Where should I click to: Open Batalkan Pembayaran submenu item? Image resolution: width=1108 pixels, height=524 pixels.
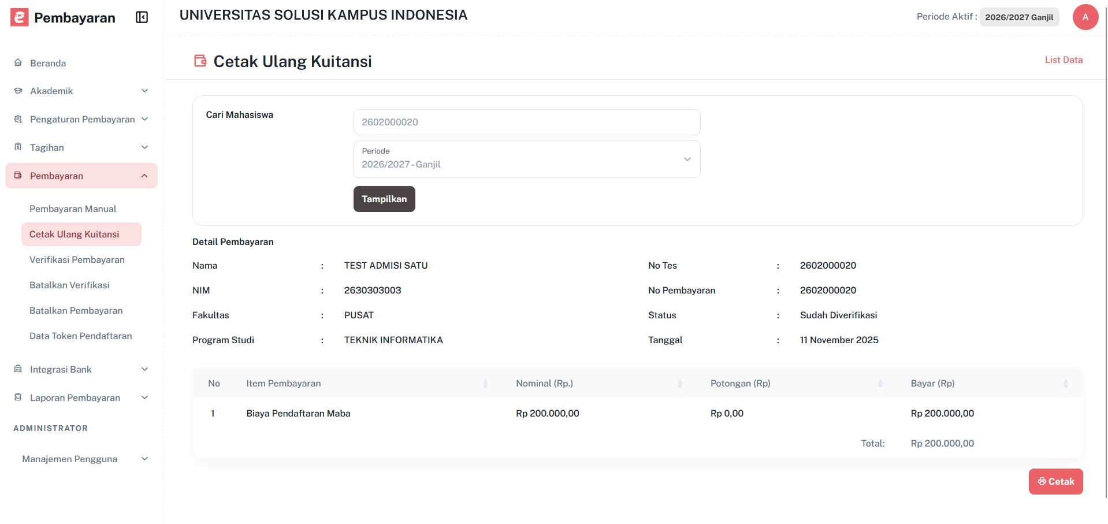pos(76,310)
